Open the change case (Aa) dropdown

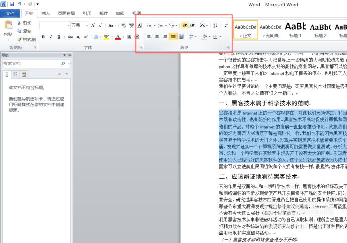[x=112, y=25]
